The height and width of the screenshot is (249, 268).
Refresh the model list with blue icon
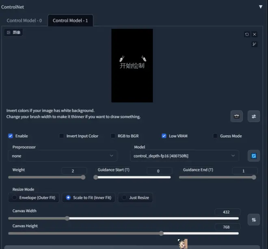click(254, 156)
